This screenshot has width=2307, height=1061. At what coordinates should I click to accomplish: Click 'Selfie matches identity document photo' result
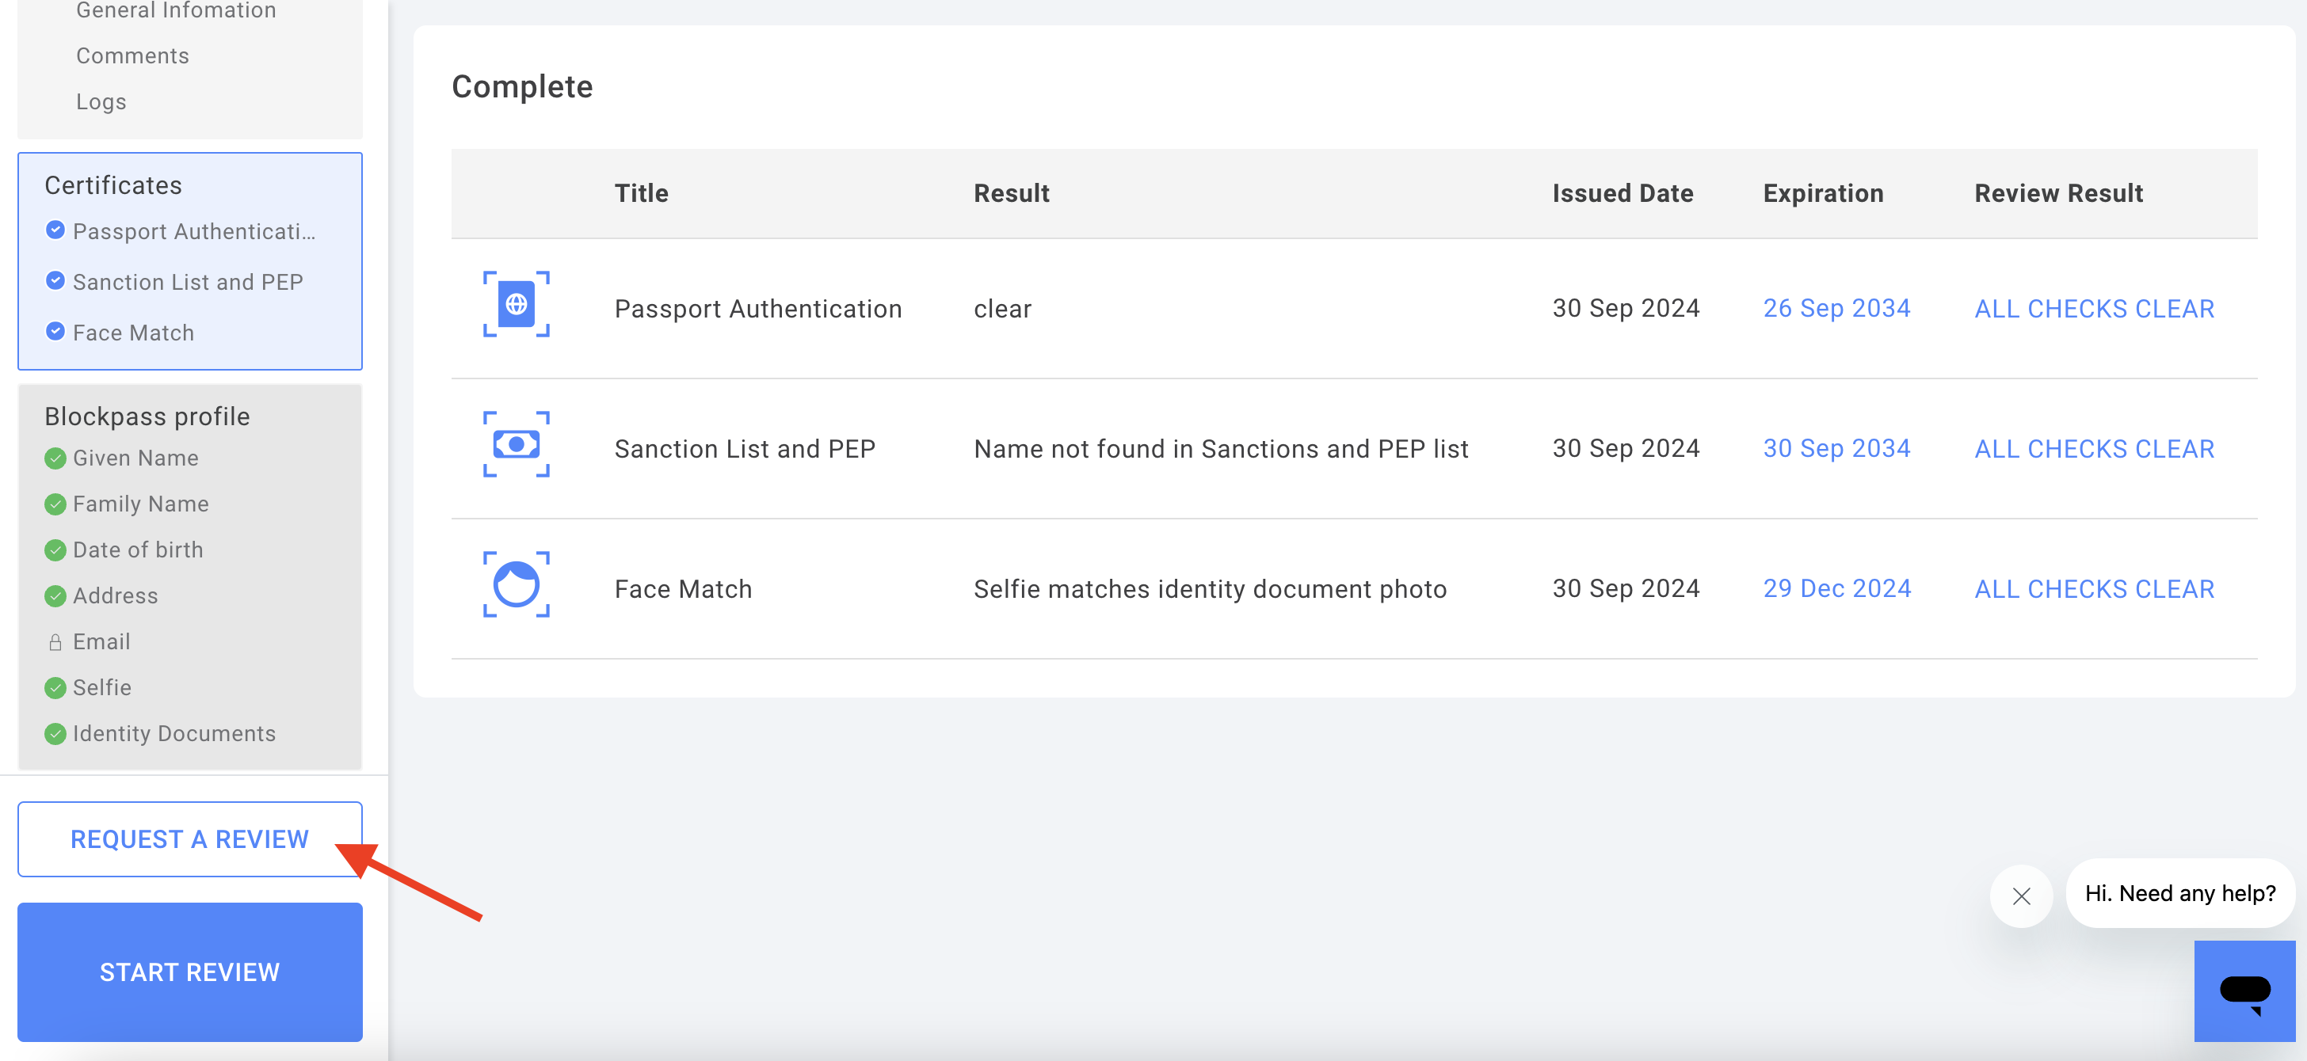[x=1210, y=589]
